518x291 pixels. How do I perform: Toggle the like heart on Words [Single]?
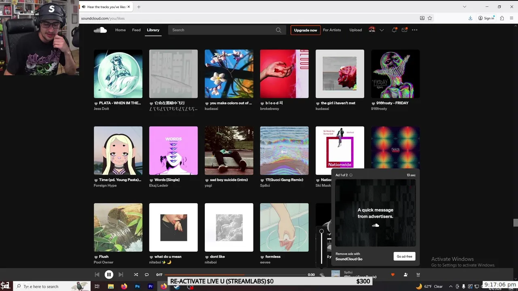[151, 180]
